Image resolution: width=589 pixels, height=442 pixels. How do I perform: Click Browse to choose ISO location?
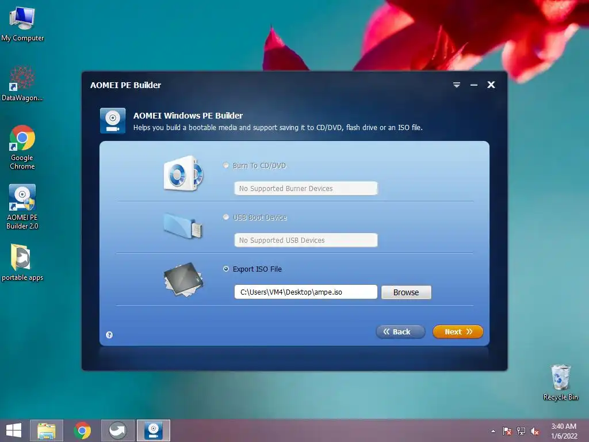coord(406,292)
